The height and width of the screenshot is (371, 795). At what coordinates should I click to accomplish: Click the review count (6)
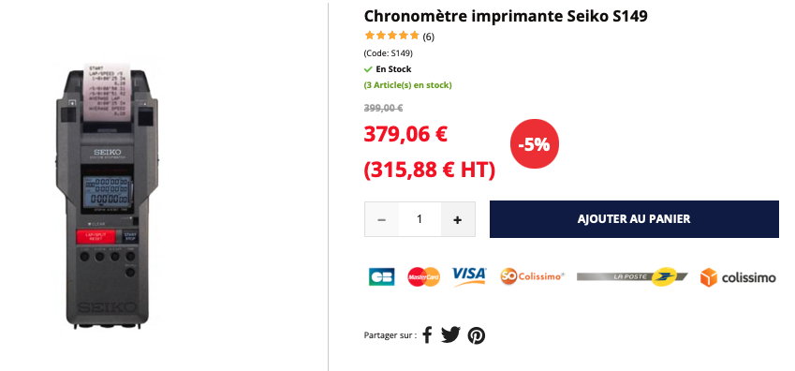click(429, 37)
